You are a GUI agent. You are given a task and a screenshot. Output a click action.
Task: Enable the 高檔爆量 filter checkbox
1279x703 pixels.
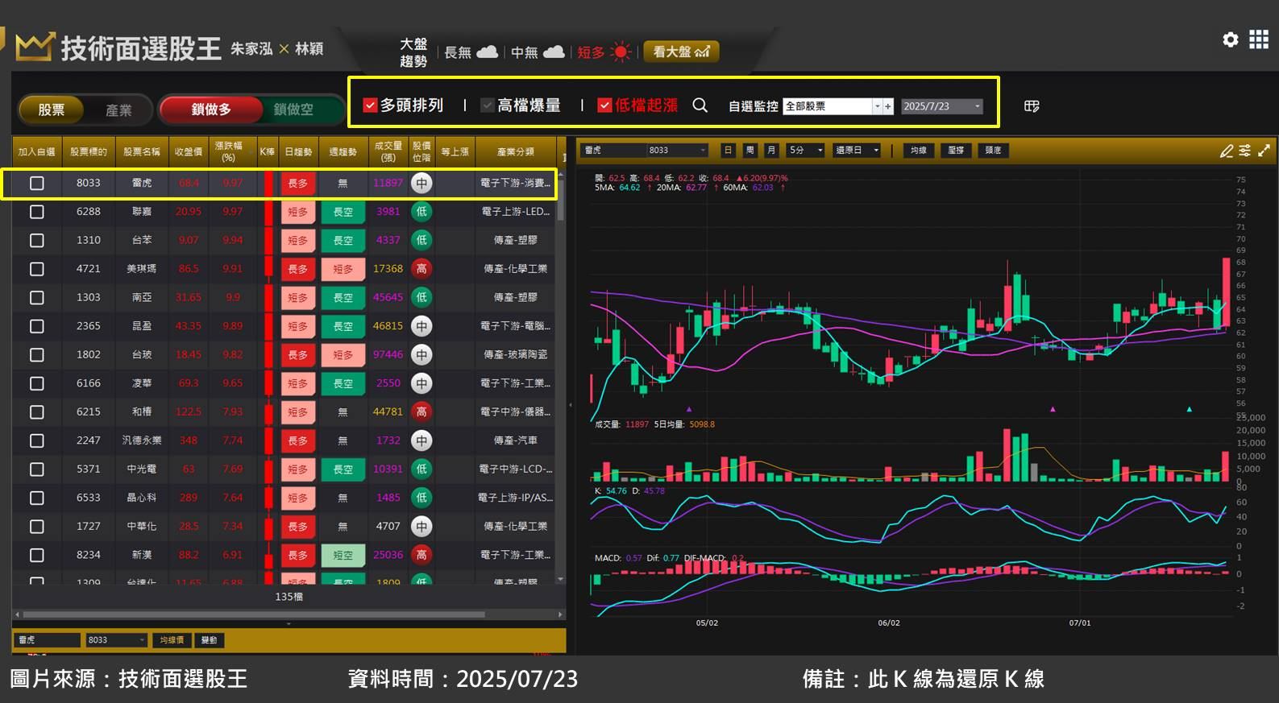point(487,105)
